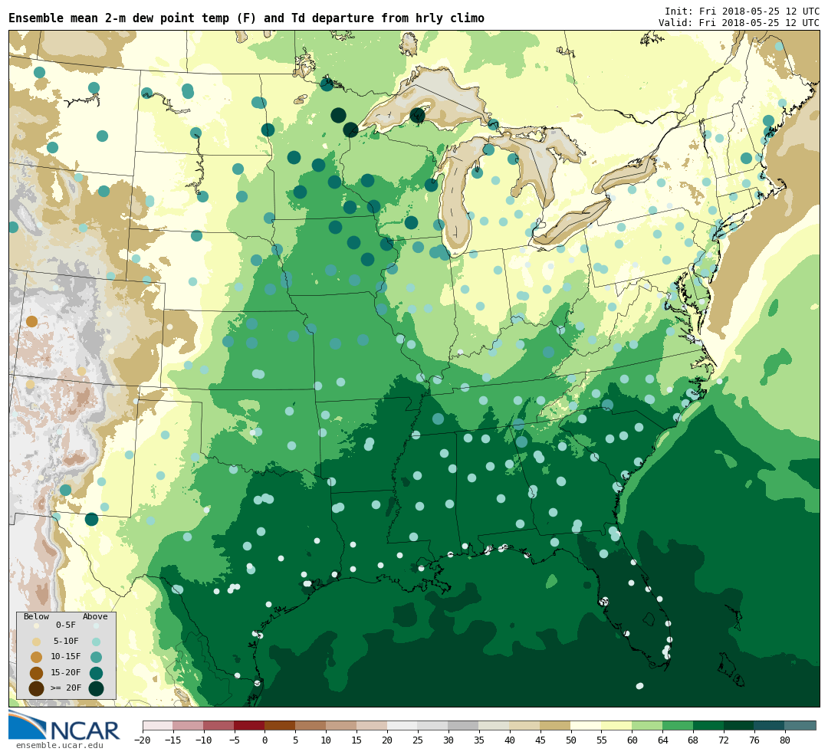This screenshot has height=755, width=828.
Task: Select the Above 0-5F legend dot
Action: [96, 625]
